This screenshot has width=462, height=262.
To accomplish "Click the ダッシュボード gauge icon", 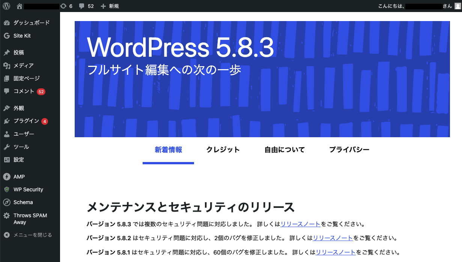I will point(6,23).
